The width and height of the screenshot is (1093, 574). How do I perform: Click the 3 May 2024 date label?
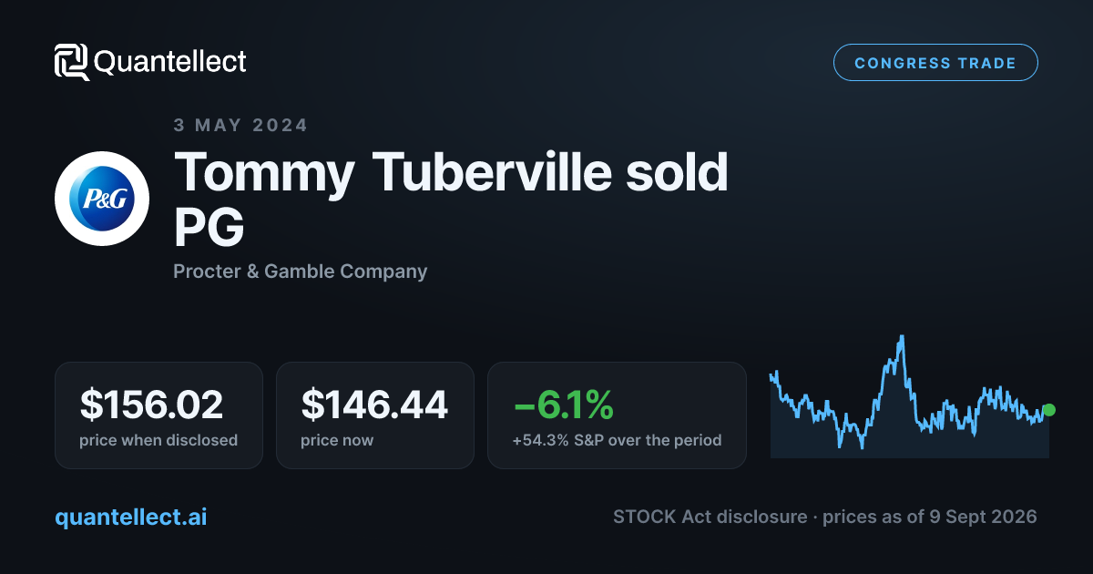tap(240, 125)
